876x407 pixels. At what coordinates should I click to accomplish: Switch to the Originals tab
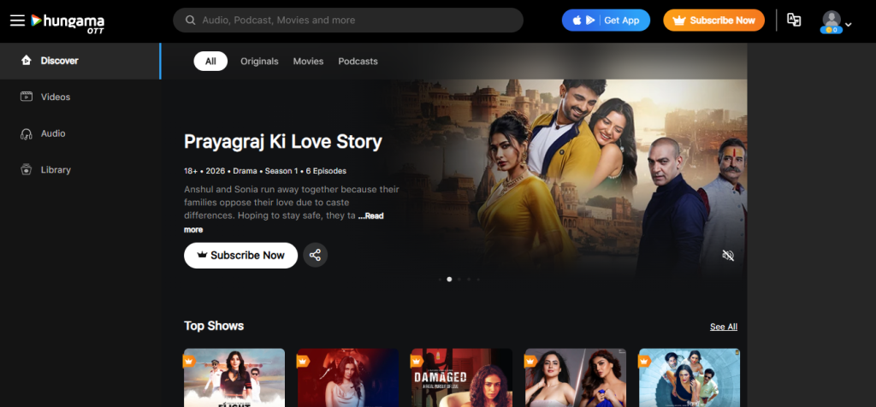(x=259, y=62)
